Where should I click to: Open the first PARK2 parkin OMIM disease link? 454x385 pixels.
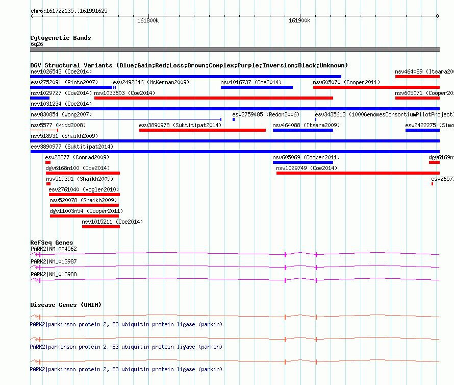pos(126,324)
